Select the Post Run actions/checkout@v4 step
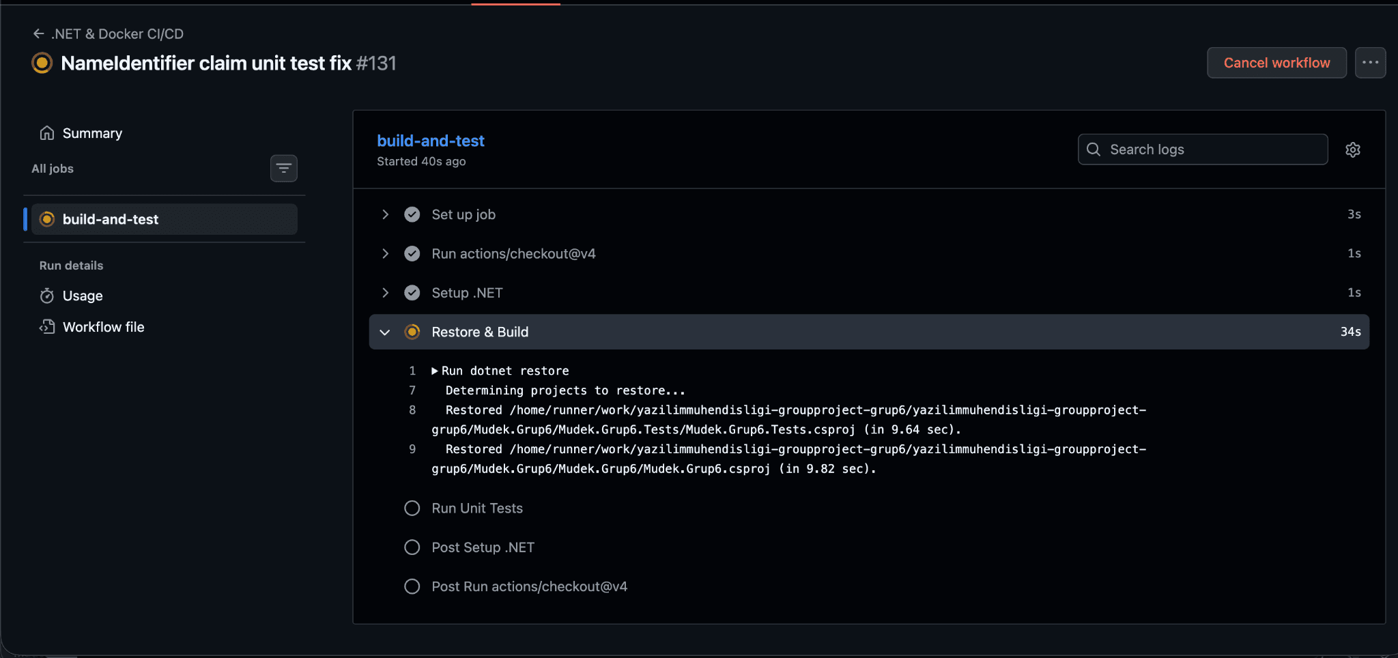1398x658 pixels. [x=529, y=586]
